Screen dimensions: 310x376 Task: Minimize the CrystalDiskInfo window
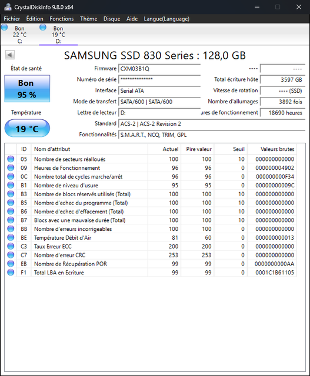[257, 7]
